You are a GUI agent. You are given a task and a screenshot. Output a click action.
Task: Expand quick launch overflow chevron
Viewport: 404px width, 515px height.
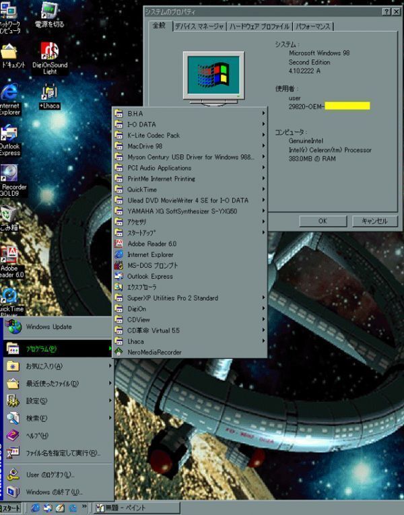(84, 506)
